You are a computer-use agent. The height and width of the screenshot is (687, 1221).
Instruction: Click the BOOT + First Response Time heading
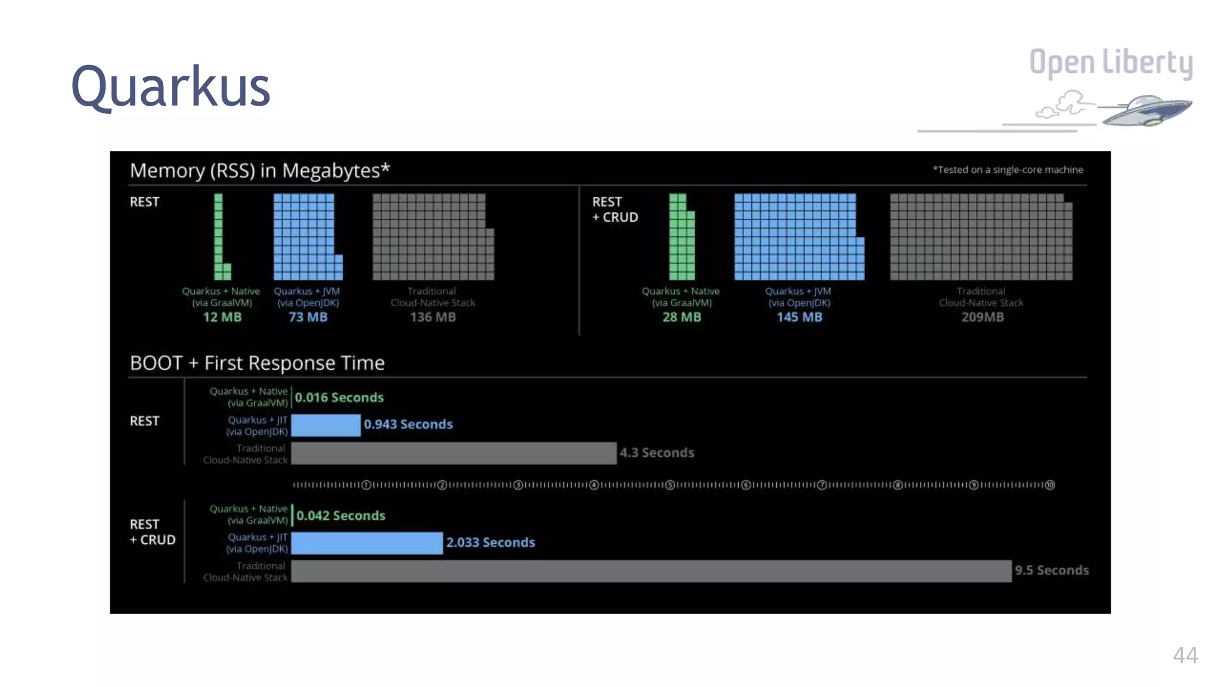click(x=257, y=363)
